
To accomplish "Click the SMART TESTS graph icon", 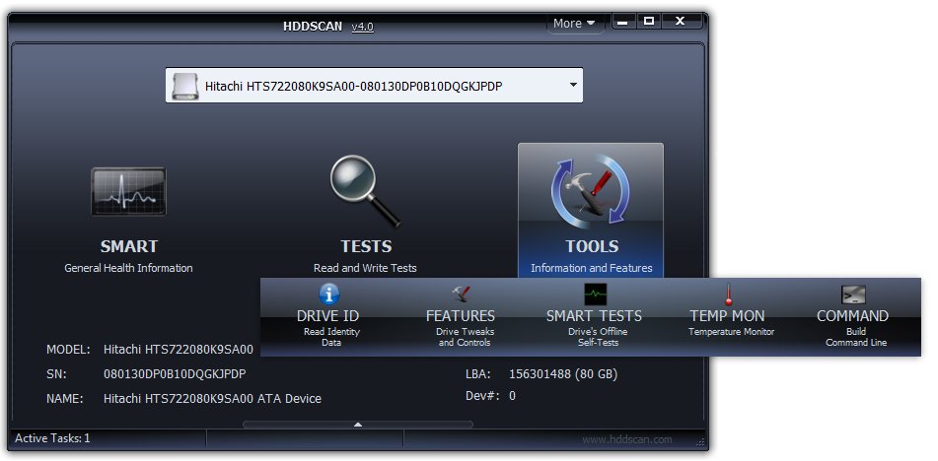I will click(x=595, y=294).
